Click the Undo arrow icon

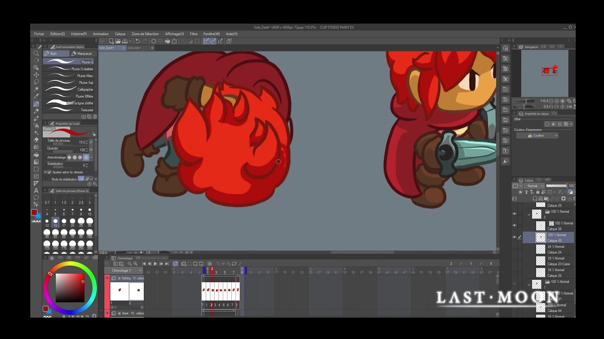tap(137, 41)
